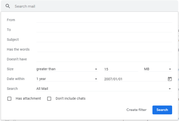Open the size comparison 'greater than' dropdown

tap(67, 69)
